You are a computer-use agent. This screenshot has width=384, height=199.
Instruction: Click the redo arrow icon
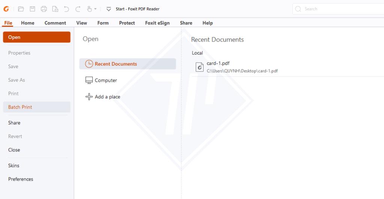click(78, 9)
